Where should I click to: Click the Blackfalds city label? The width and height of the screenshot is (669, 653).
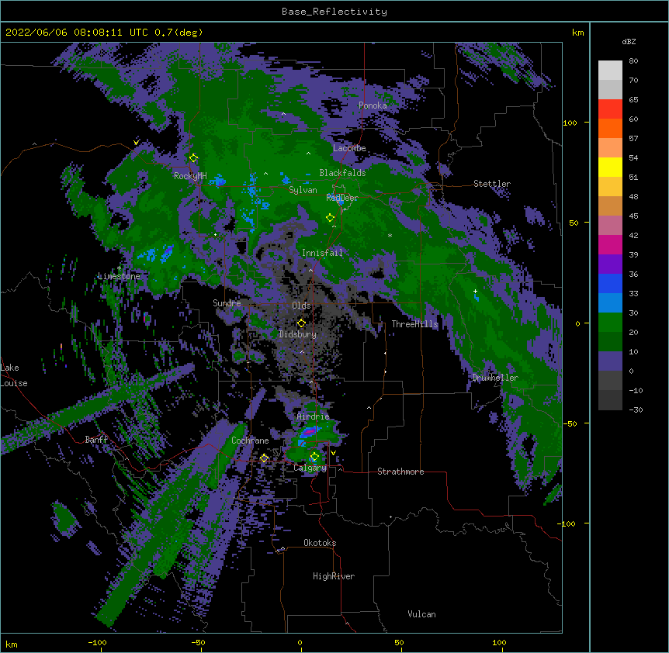pos(342,173)
